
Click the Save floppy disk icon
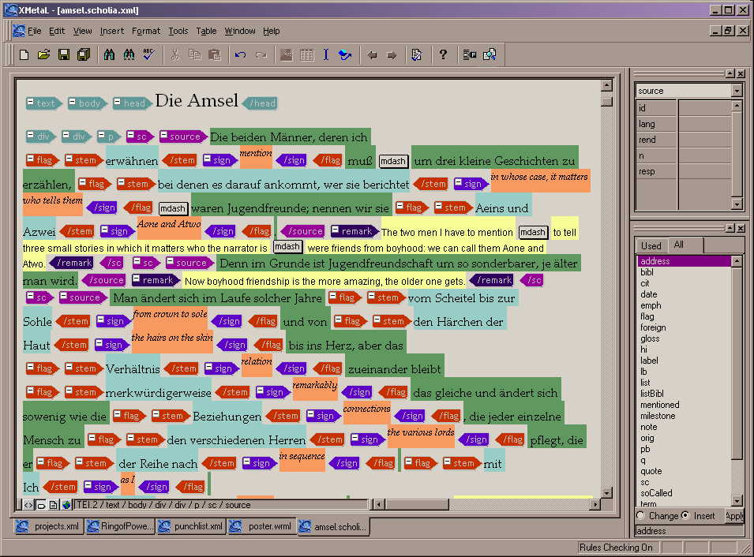[63, 54]
